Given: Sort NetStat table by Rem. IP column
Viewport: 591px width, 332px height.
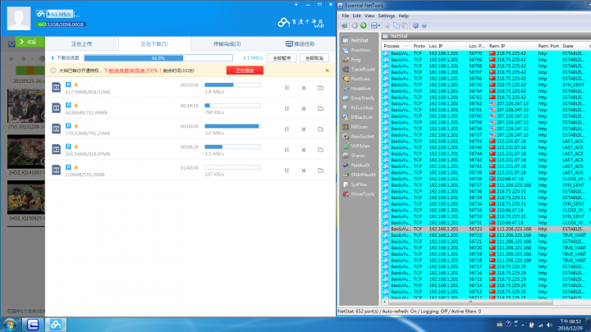Looking at the screenshot, I should (x=511, y=46).
